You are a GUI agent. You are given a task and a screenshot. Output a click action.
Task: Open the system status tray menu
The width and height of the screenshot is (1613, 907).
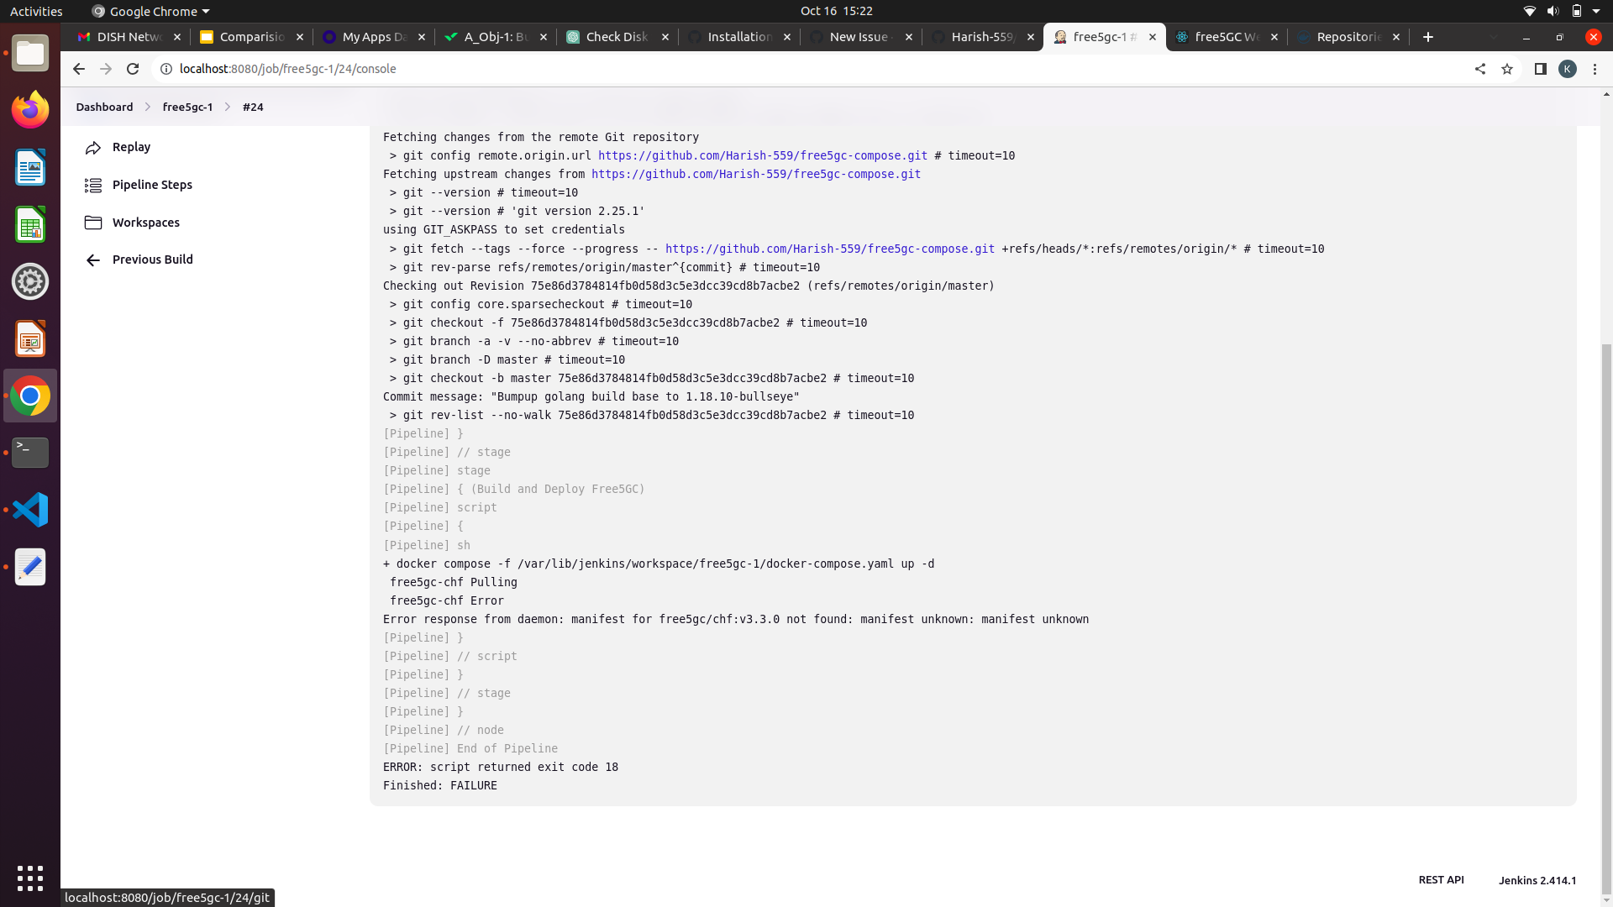[1561, 11]
